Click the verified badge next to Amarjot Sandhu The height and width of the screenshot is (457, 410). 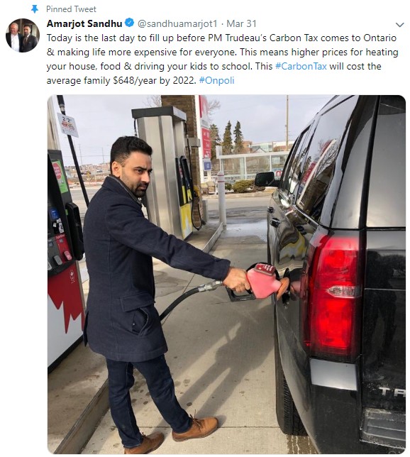click(129, 23)
